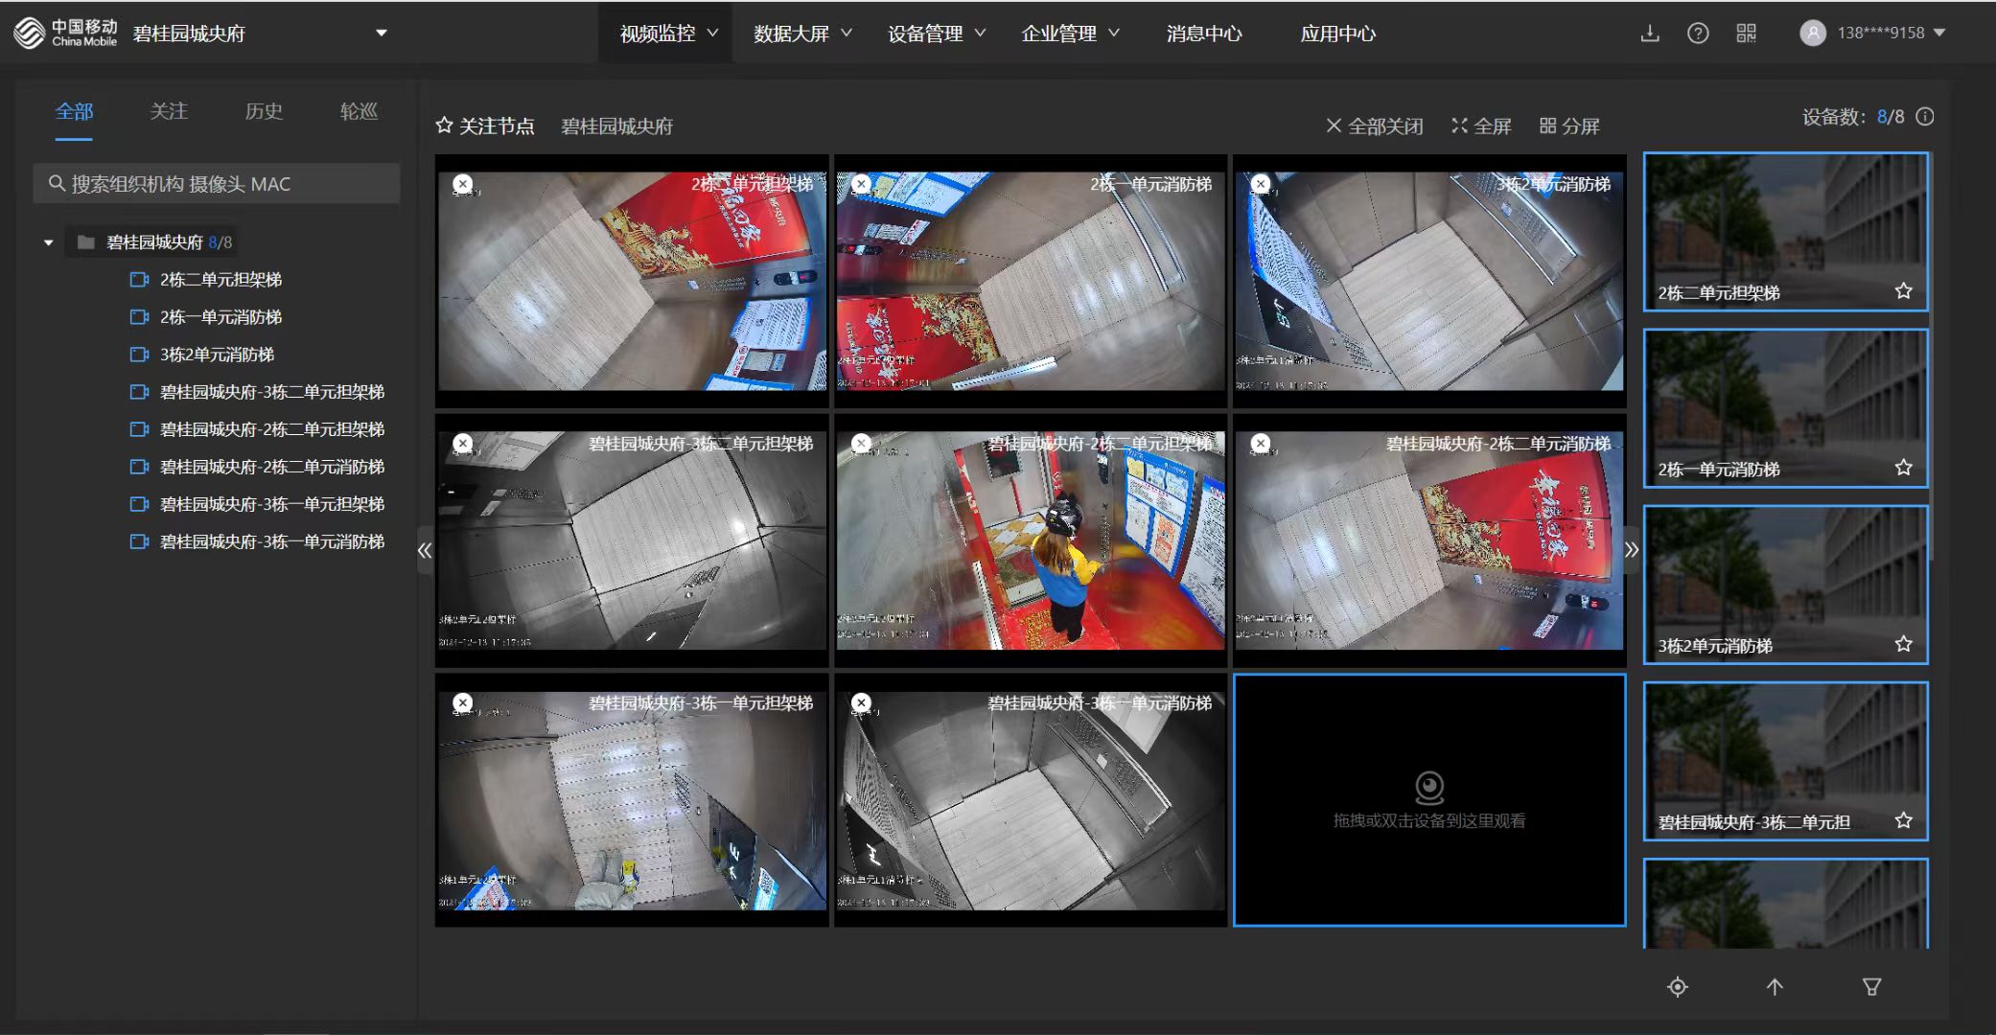
Task: Select the split-screen 分屏 layout icon
Action: pyautogui.click(x=1570, y=126)
